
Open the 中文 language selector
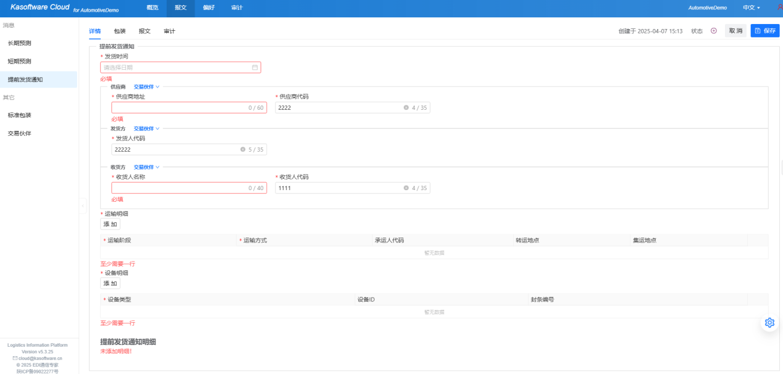[x=752, y=8]
